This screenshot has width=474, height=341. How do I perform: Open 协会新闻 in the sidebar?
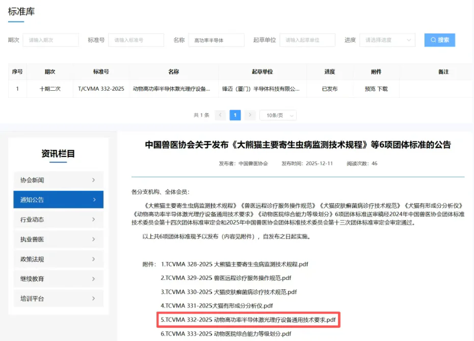point(58,180)
